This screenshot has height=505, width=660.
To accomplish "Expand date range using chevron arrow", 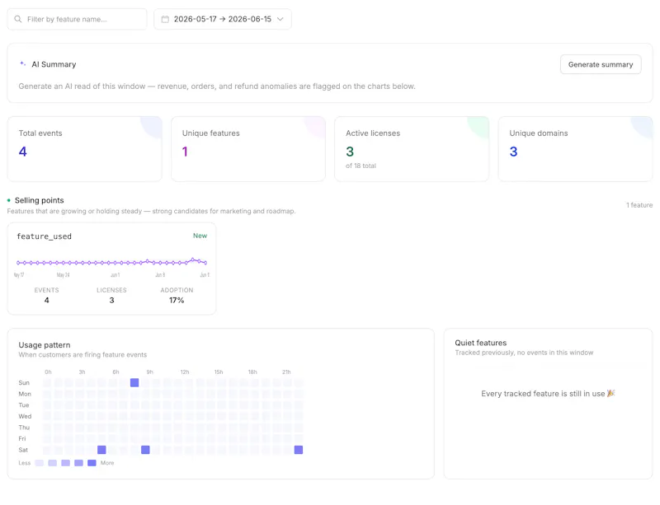I will pos(280,19).
